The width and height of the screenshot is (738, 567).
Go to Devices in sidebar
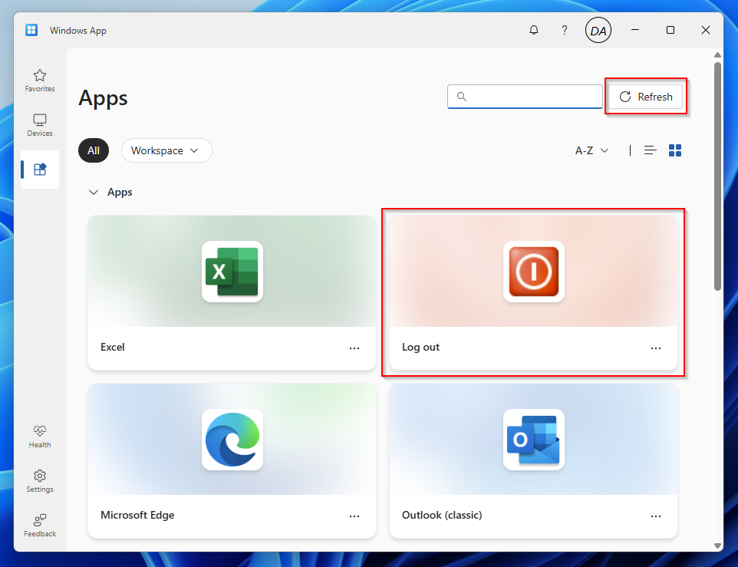pos(40,125)
